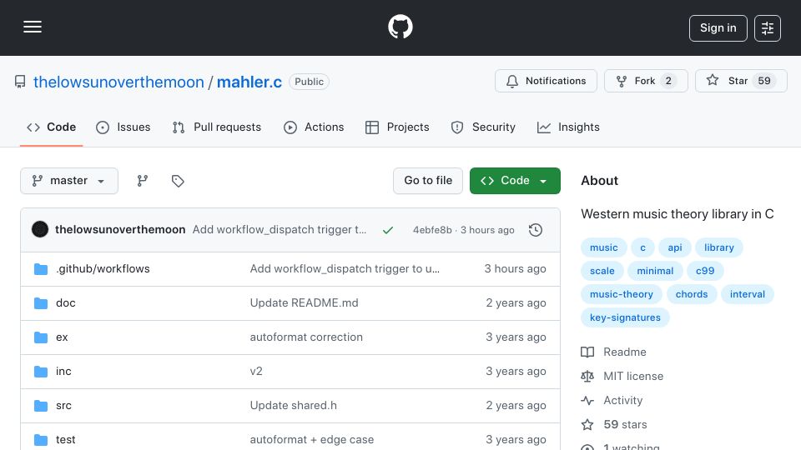
Task: View the green check status of latest commit
Action: tap(388, 230)
